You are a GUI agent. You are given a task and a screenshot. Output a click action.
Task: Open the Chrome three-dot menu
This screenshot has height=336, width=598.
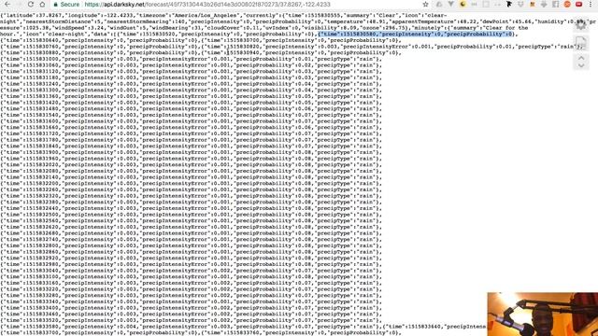591,4
